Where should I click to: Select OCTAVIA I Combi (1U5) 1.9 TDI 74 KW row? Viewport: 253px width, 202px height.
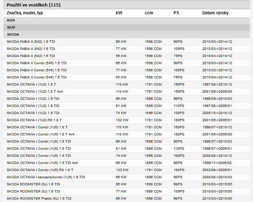click(x=126, y=156)
